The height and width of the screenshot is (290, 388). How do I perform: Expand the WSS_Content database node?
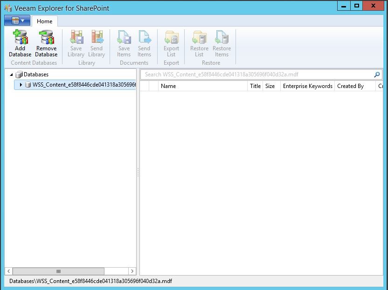pos(21,85)
